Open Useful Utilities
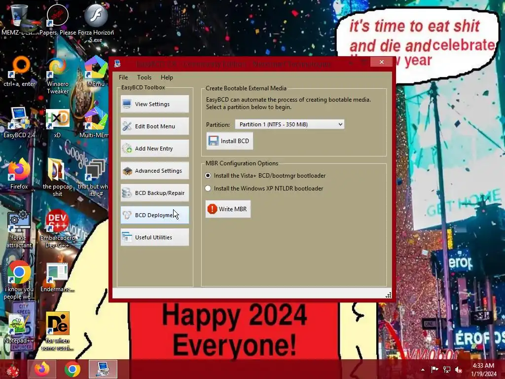The image size is (505, 379). tap(154, 237)
